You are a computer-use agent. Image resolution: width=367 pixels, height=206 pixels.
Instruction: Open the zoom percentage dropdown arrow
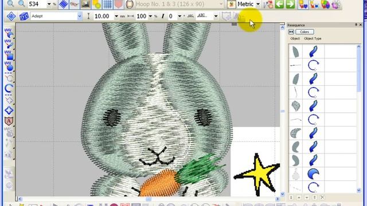coord(49,4)
